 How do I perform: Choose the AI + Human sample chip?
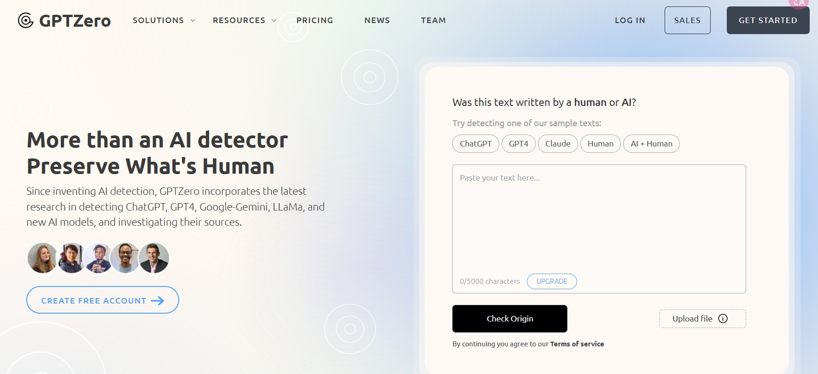coord(652,144)
